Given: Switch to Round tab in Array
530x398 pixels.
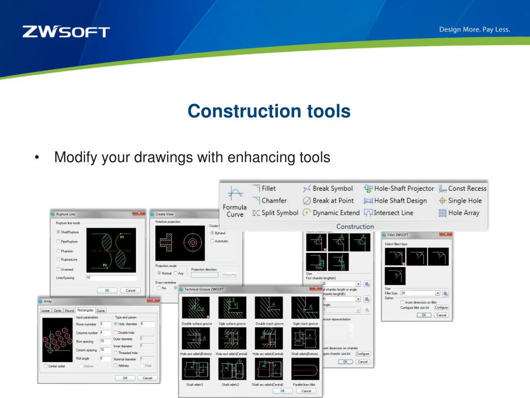Looking at the screenshot, I should (69, 311).
